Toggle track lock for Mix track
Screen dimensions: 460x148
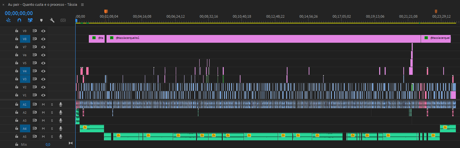(16, 144)
